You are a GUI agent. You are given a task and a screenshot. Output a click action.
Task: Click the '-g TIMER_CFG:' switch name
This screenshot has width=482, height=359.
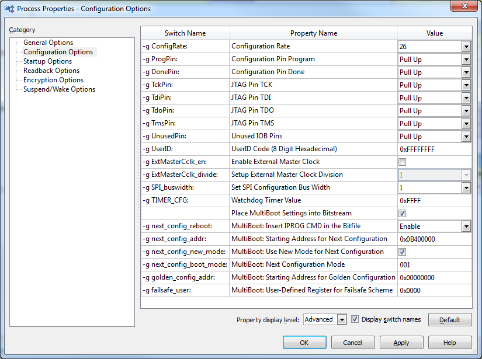166,200
